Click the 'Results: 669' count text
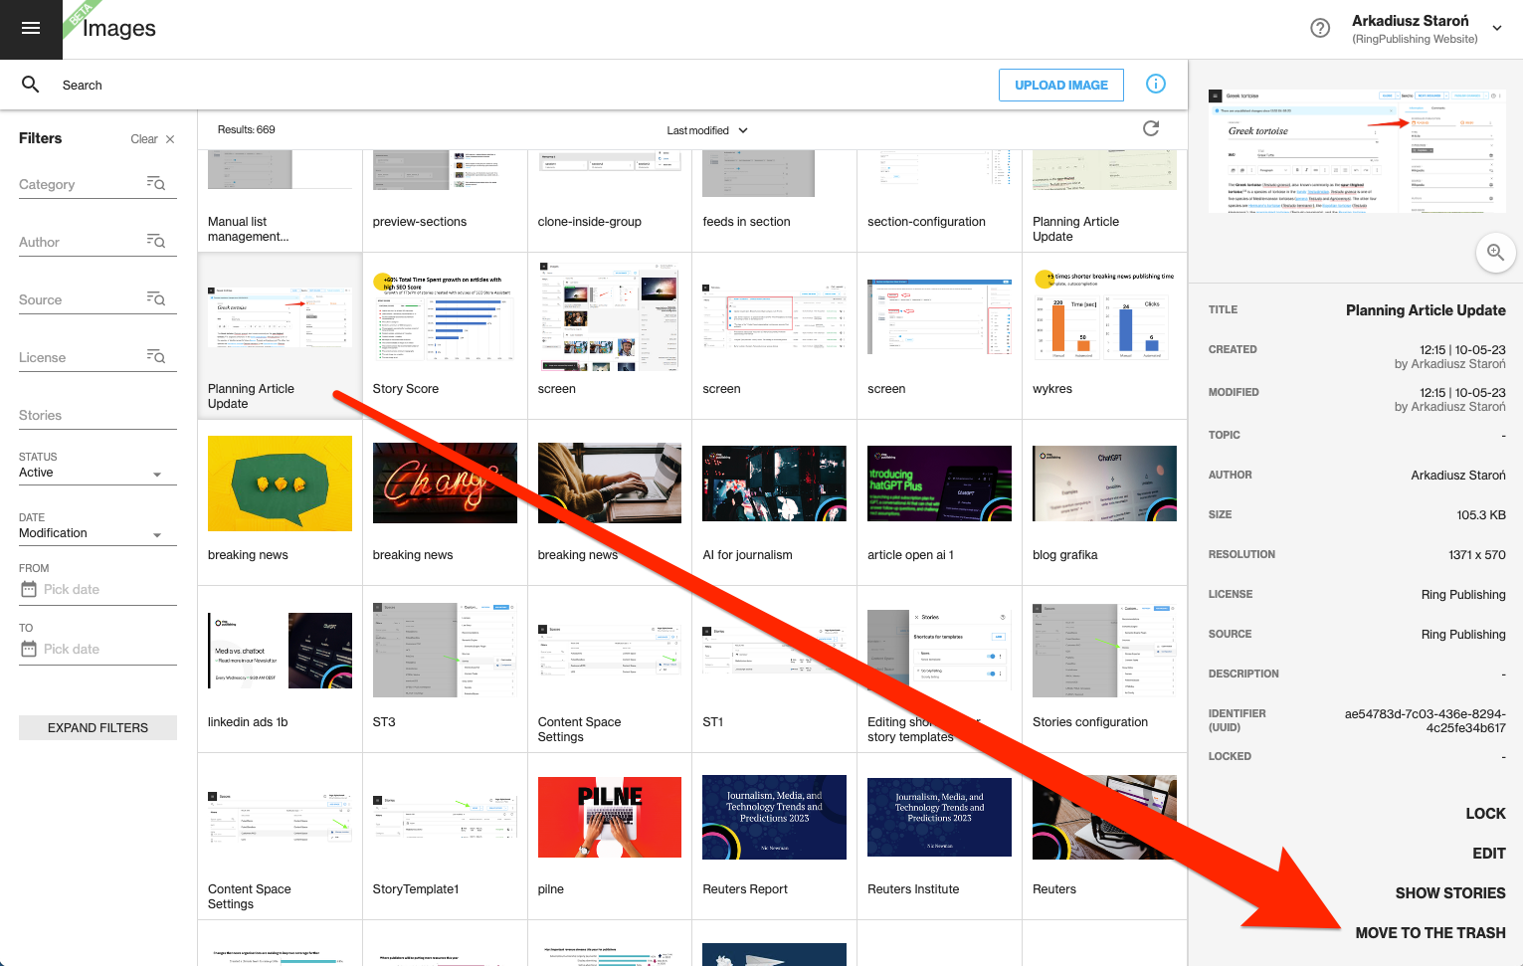The image size is (1523, 966). 247,129
